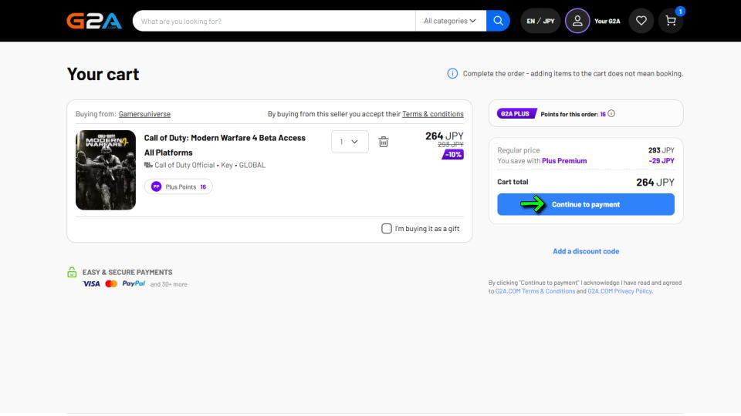The image size is (741, 416).
Task: Tick the I'm buying it as a gift checkbox
Action: pyautogui.click(x=387, y=229)
